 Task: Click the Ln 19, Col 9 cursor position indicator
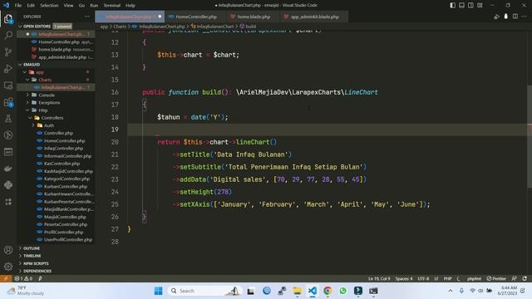coord(379,278)
